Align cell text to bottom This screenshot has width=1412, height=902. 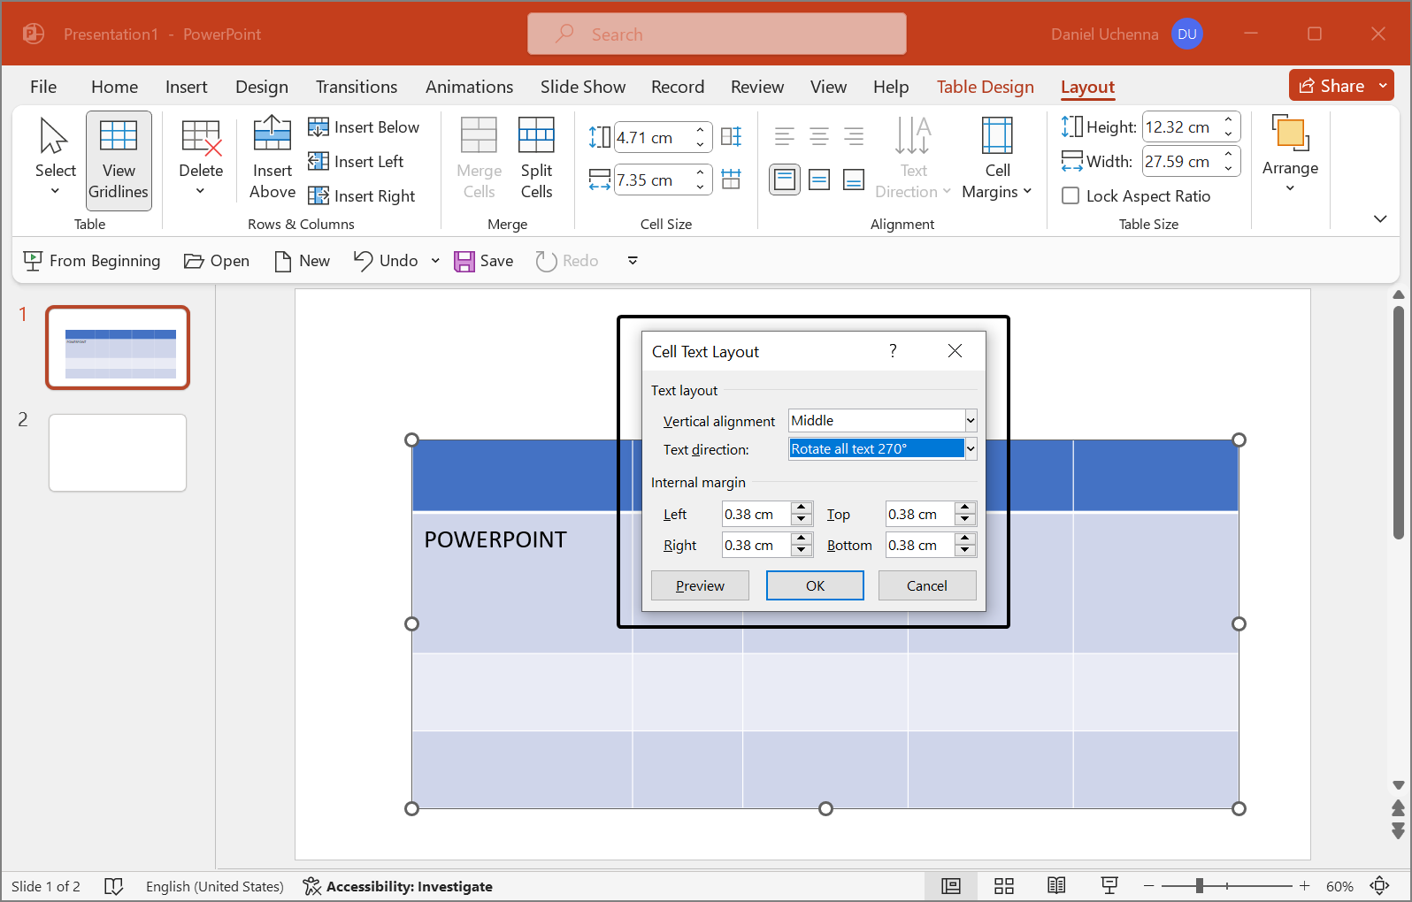coord(854,180)
